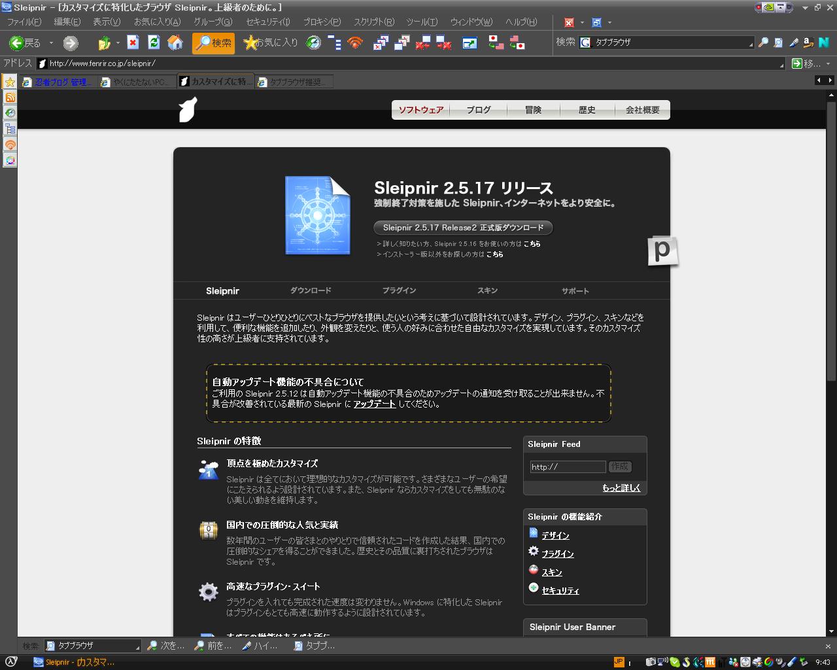Open the スクリプト(R) menu

click(x=374, y=22)
